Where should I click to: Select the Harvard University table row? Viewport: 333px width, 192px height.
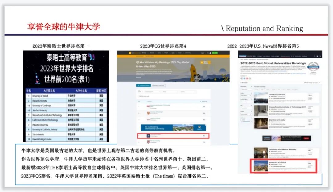pyautogui.click(x=66, y=101)
